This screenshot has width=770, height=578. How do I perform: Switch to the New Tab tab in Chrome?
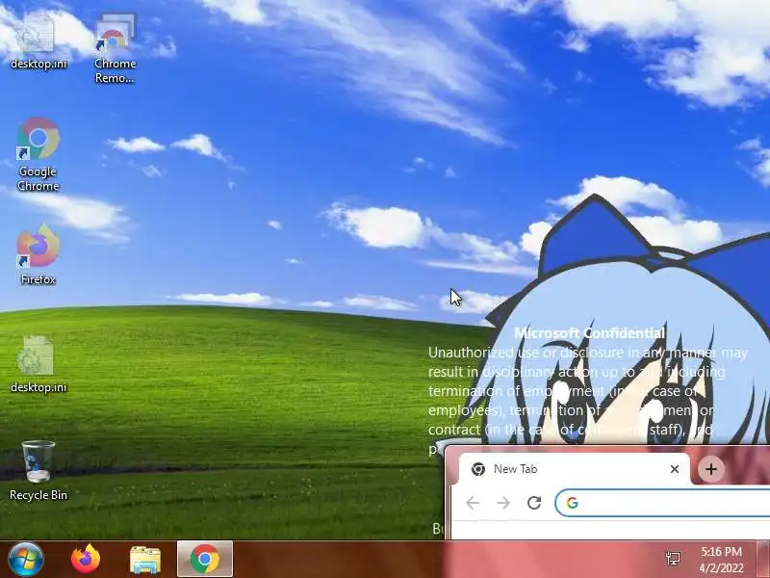point(574,469)
